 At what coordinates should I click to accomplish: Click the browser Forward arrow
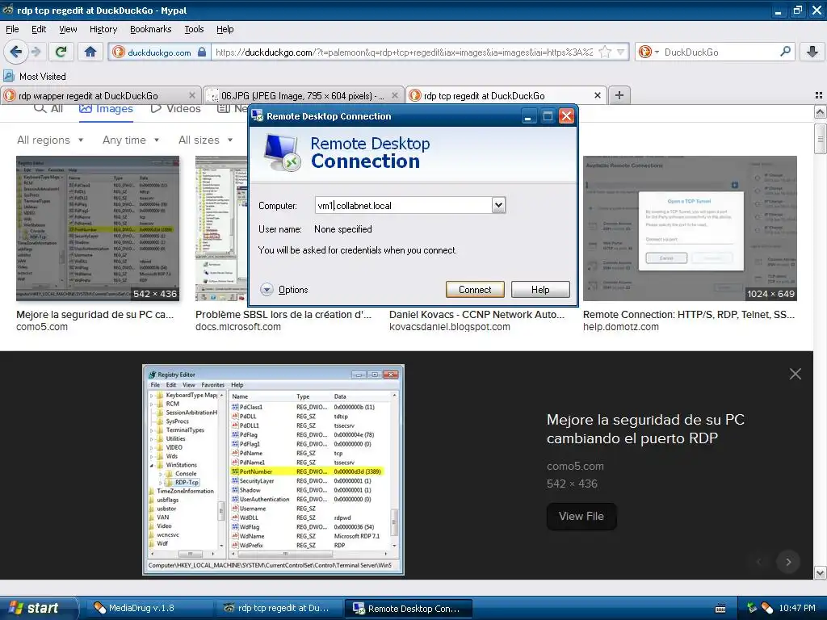[36, 52]
